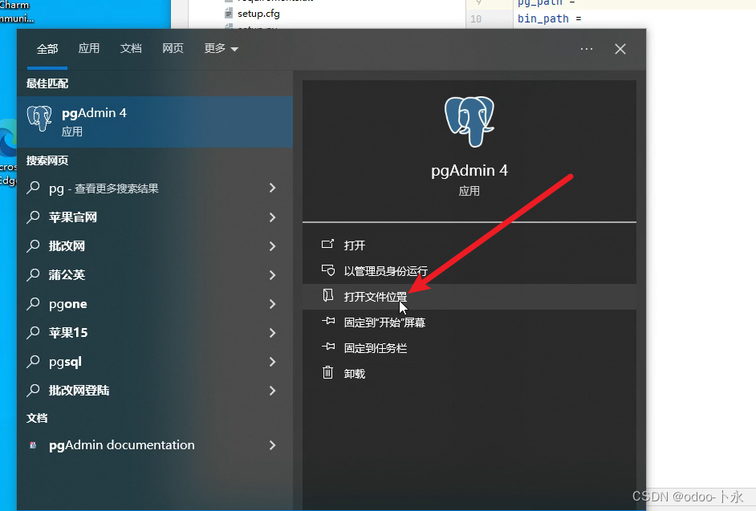Select the web suggestion 批改网
Image resolution: width=756 pixels, height=511 pixels.
pos(155,245)
